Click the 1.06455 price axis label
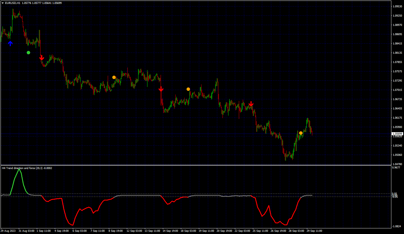Screen dimensions: 404x234 pos(397,108)
